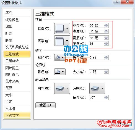Click the top bevel 高度(H) input field

(97, 31)
